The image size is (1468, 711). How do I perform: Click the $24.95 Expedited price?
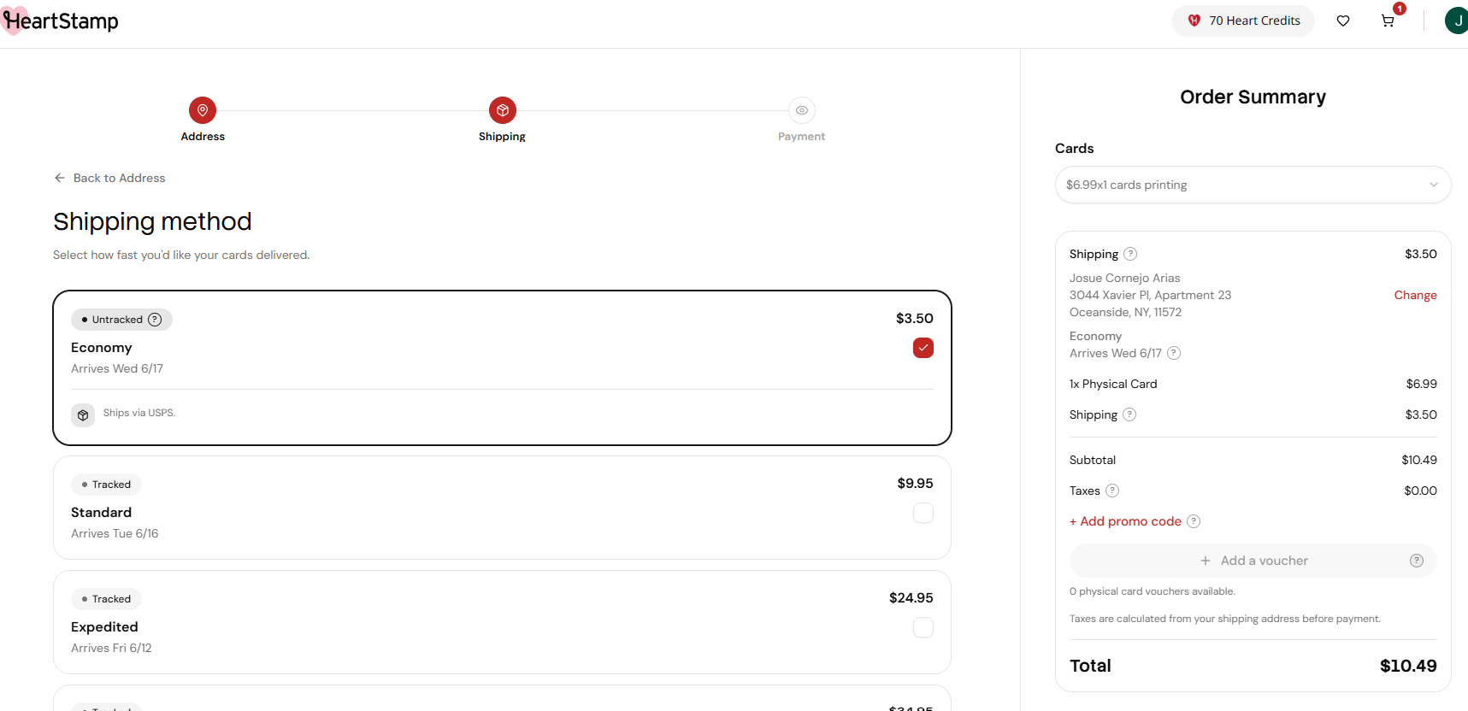point(911,598)
